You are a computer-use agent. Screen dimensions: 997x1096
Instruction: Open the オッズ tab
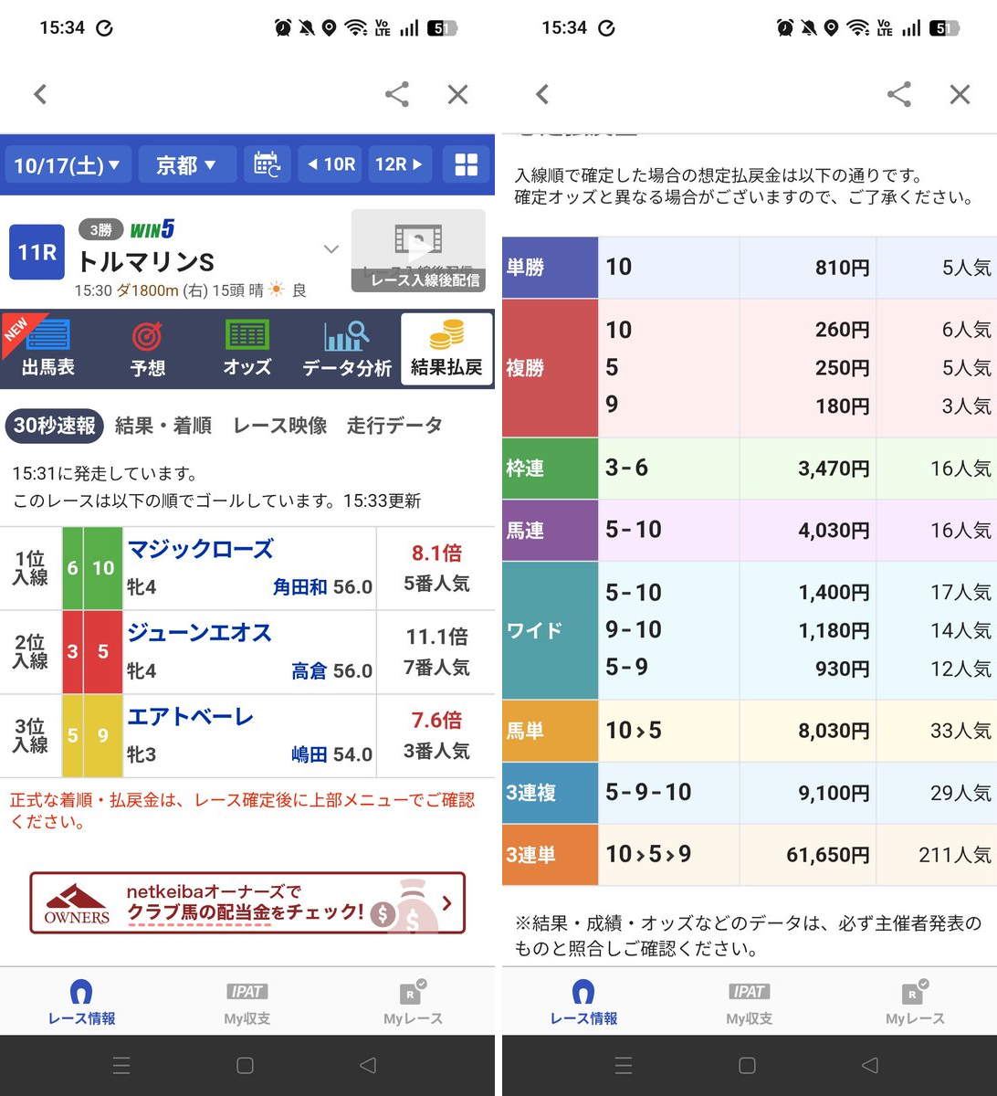click(247, 349)
